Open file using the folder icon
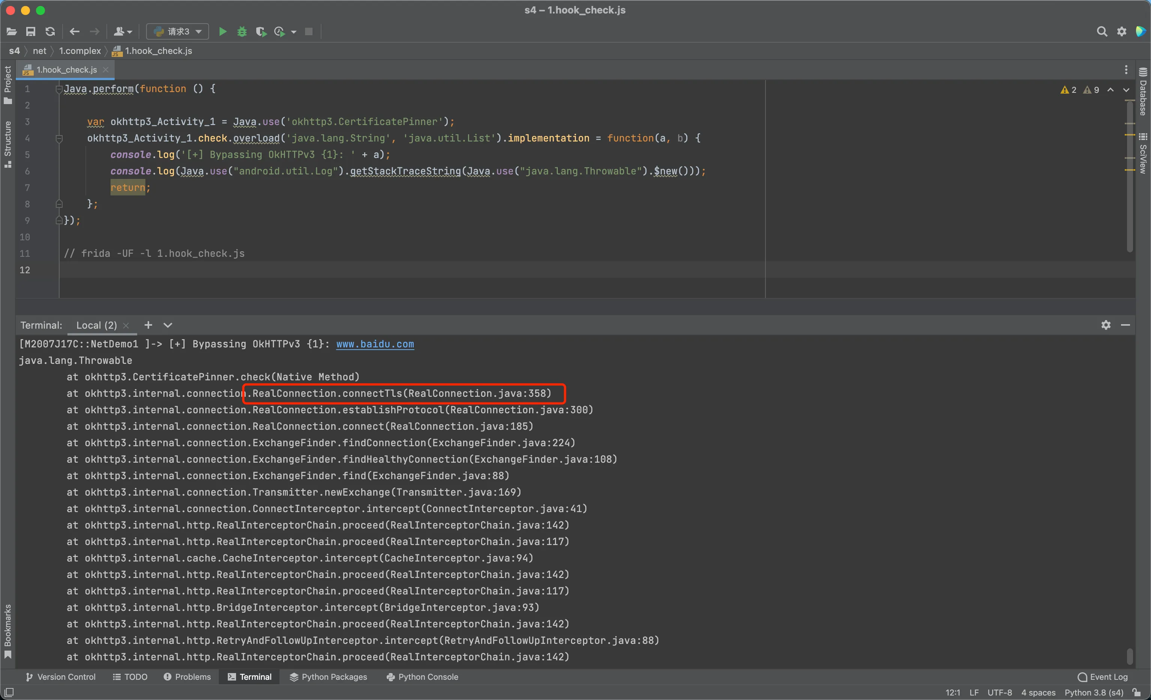This screenshot has width=1151, height=700. pyautogui.click(x=12, y=32)
